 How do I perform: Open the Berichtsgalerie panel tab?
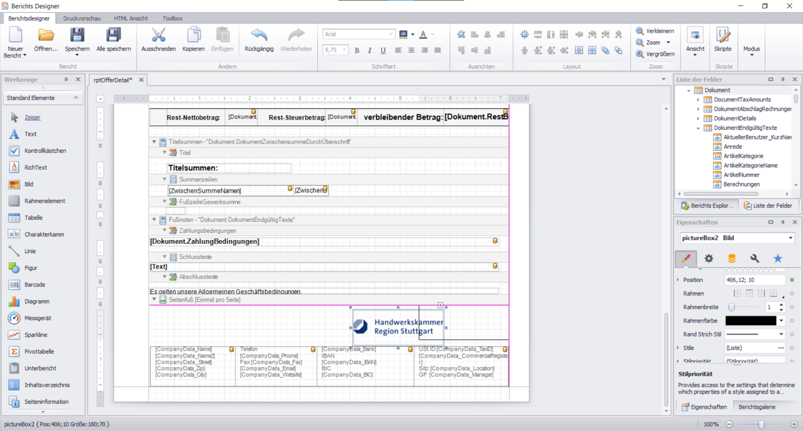757,407
